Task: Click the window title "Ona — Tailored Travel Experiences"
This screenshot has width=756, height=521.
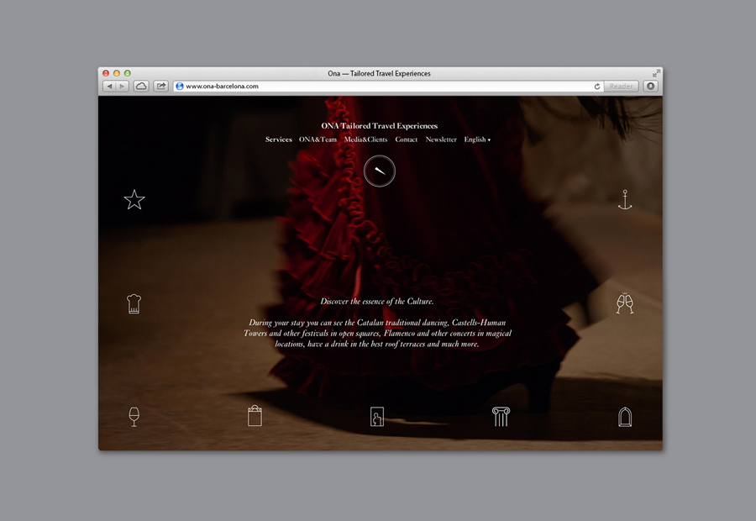Action: (x=379, y=73)
